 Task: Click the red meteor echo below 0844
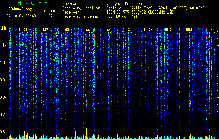86,103
